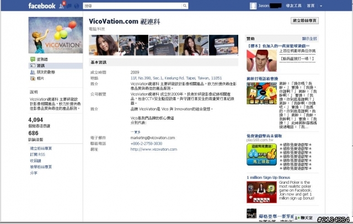Click the facebook logo in the top bar
This screenshot has width=353, height=224.
42,6
